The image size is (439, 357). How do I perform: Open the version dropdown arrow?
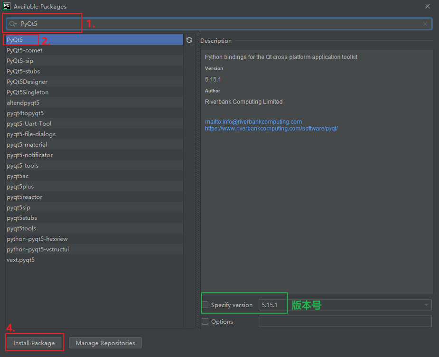click(426, 305)
